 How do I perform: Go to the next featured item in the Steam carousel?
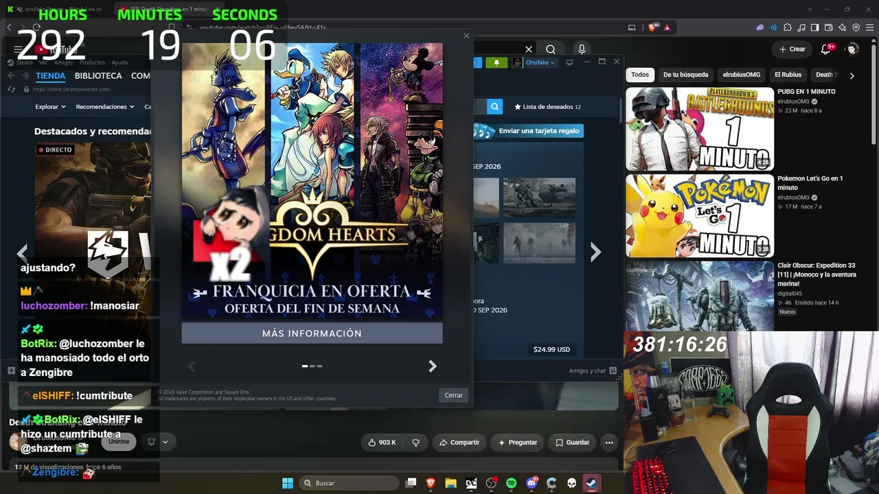click(595, 252)
